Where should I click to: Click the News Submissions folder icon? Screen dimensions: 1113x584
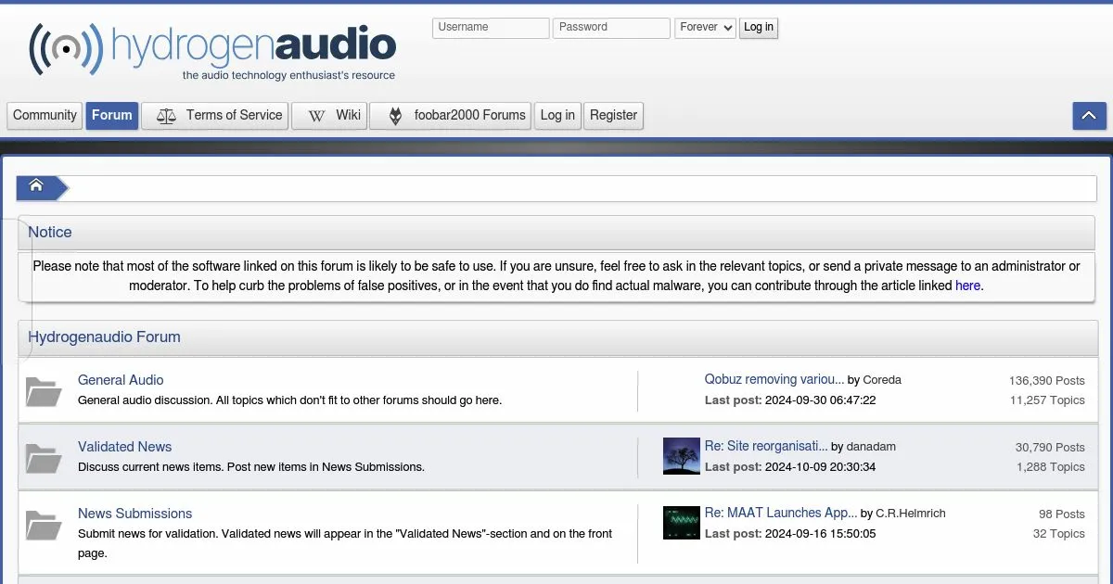pos(44,526)
